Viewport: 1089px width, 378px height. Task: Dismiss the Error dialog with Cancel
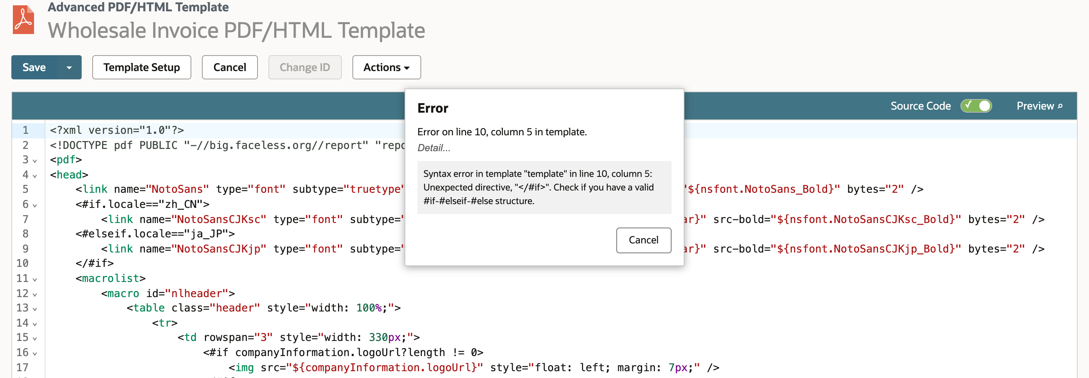point(644,240)
